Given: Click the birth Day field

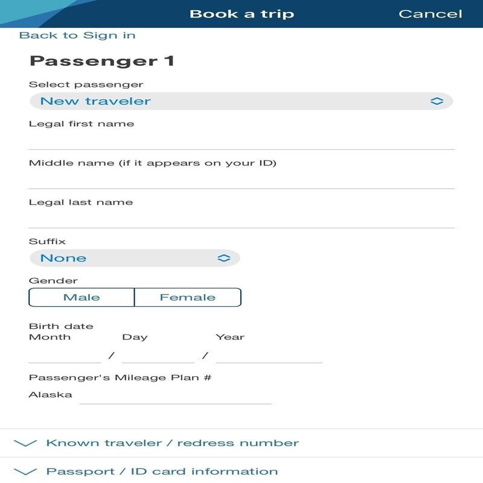Looking at the screenshot, I should click(x=158, y=354).
